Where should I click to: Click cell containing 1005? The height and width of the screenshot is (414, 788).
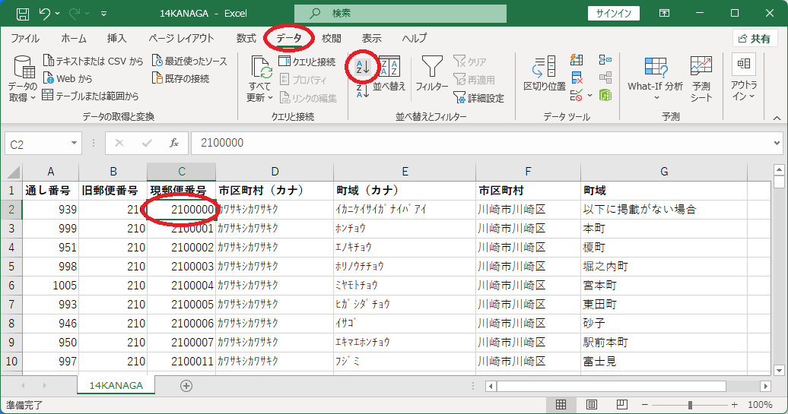(x=50, y=286)
